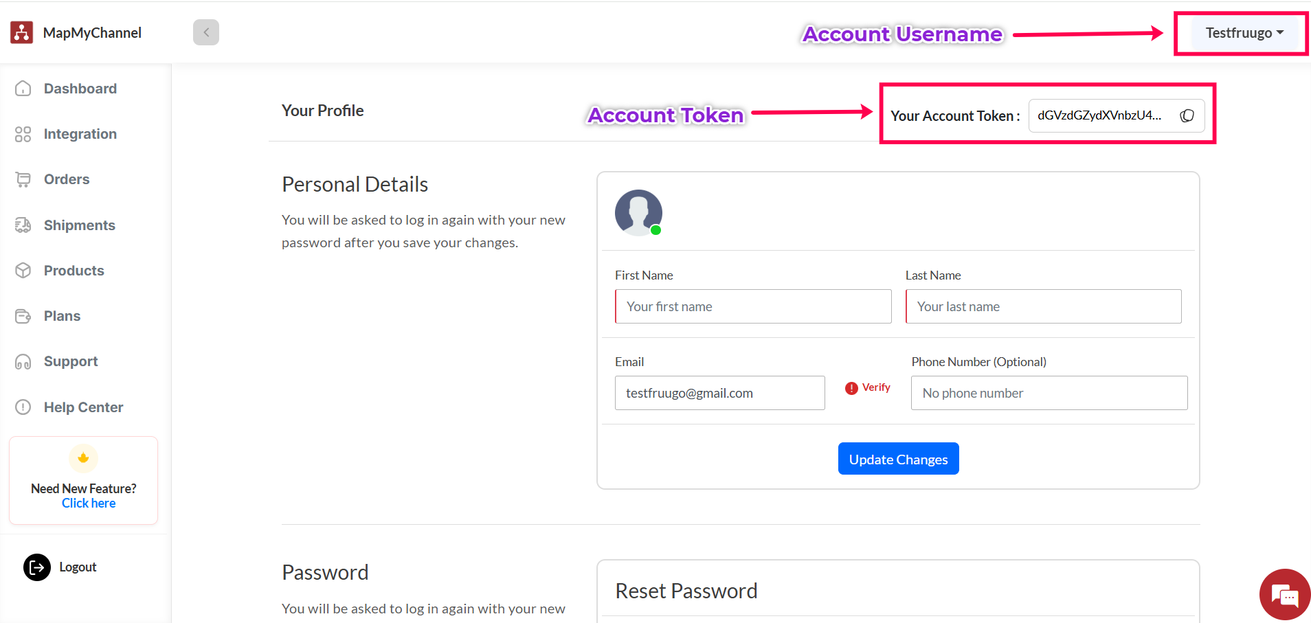This screenshot has width=1311, height=623.
Task: Go to the Integration page
Action: (80, 134)
